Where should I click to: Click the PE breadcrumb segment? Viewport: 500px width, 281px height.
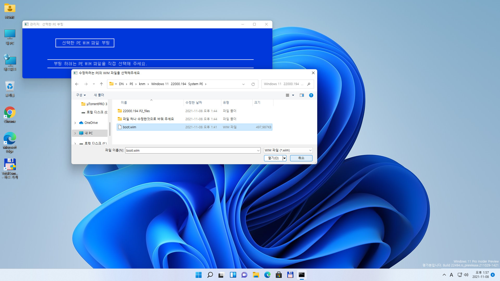pyautogui.click(x=131, y=84)
